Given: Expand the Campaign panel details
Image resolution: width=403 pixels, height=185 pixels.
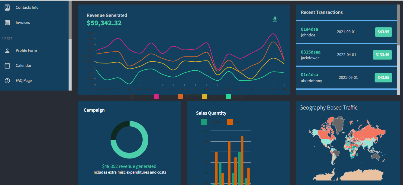Looking at the screenshot, I should click(x=94, y=110).
